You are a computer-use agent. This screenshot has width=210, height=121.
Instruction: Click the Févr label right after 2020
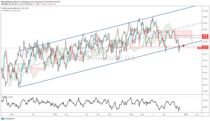[197, 115]
